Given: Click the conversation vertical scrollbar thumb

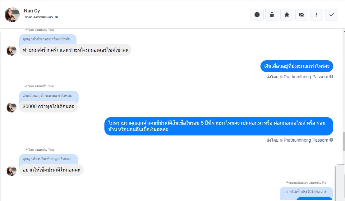Looking at the screenshot, I should click(343, 141).
